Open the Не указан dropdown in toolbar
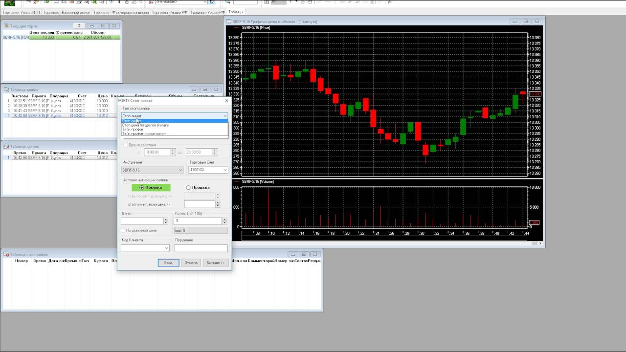 click(x=181, y=2)
